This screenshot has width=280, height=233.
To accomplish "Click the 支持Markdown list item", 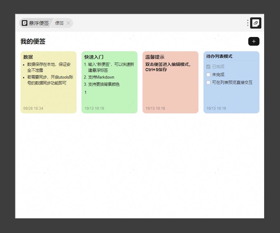I will 101,77.
